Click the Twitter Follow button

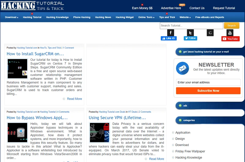190,38
